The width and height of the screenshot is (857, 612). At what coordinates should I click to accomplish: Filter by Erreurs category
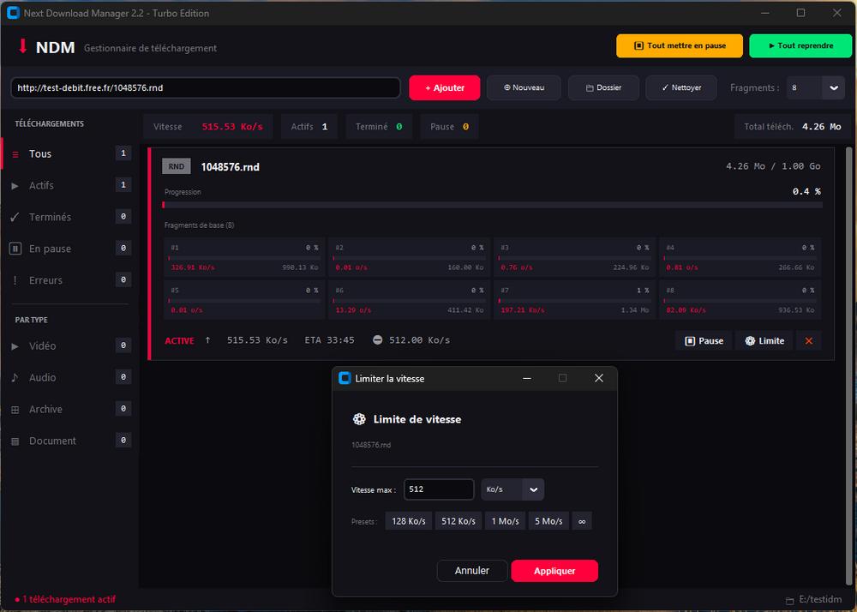(70, 280)
